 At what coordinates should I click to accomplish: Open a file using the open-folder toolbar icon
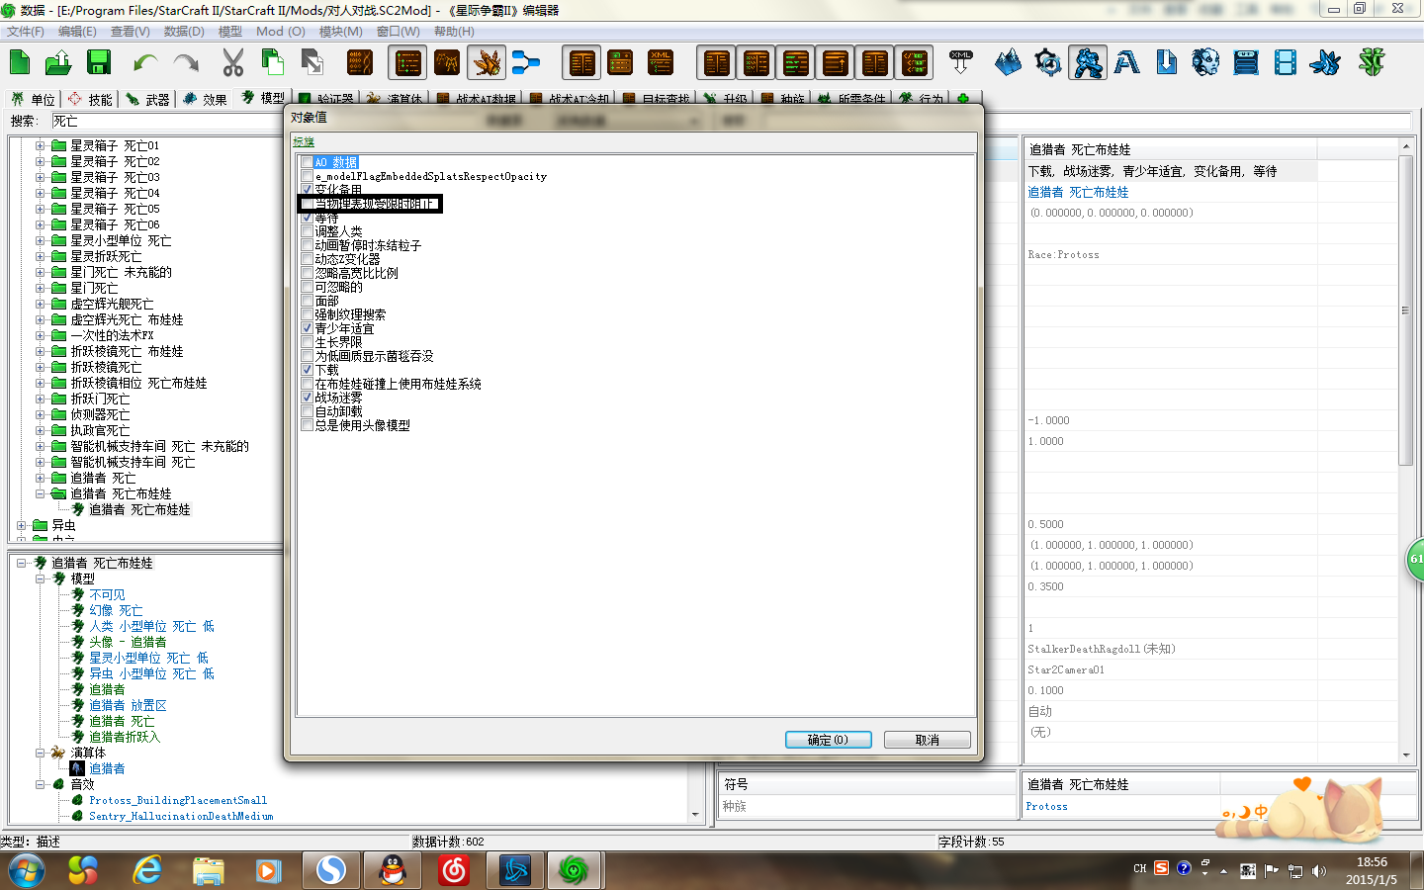point(58,62)
